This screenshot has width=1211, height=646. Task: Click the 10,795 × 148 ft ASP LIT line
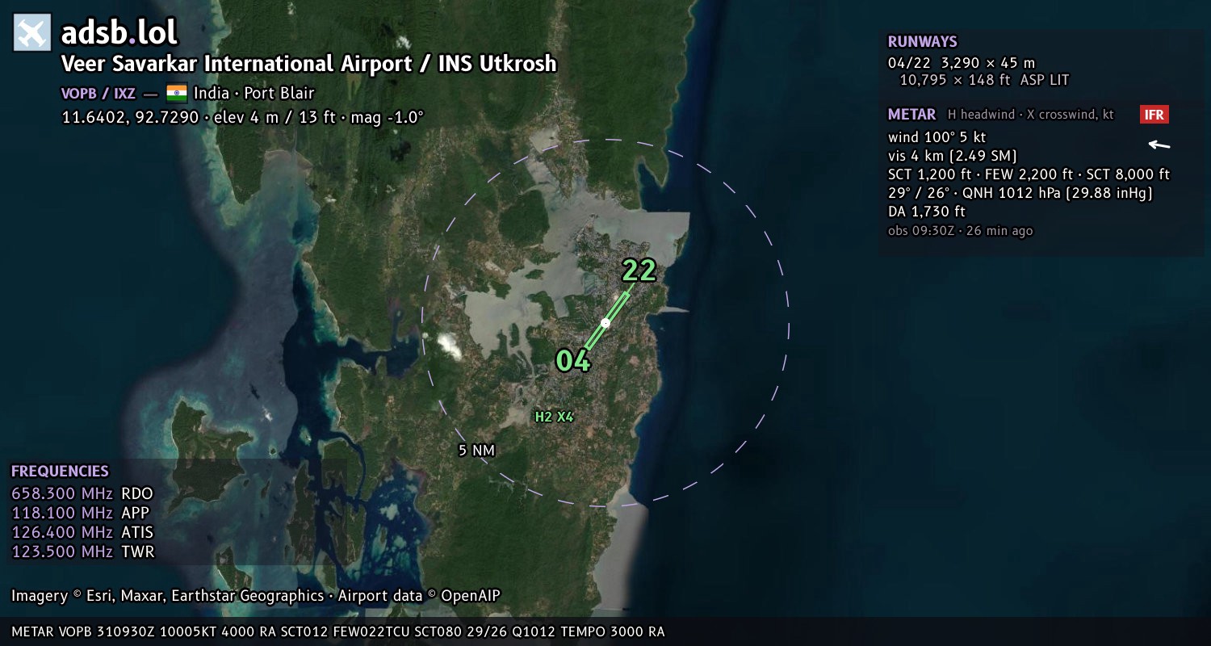click(x=984, y=81)
